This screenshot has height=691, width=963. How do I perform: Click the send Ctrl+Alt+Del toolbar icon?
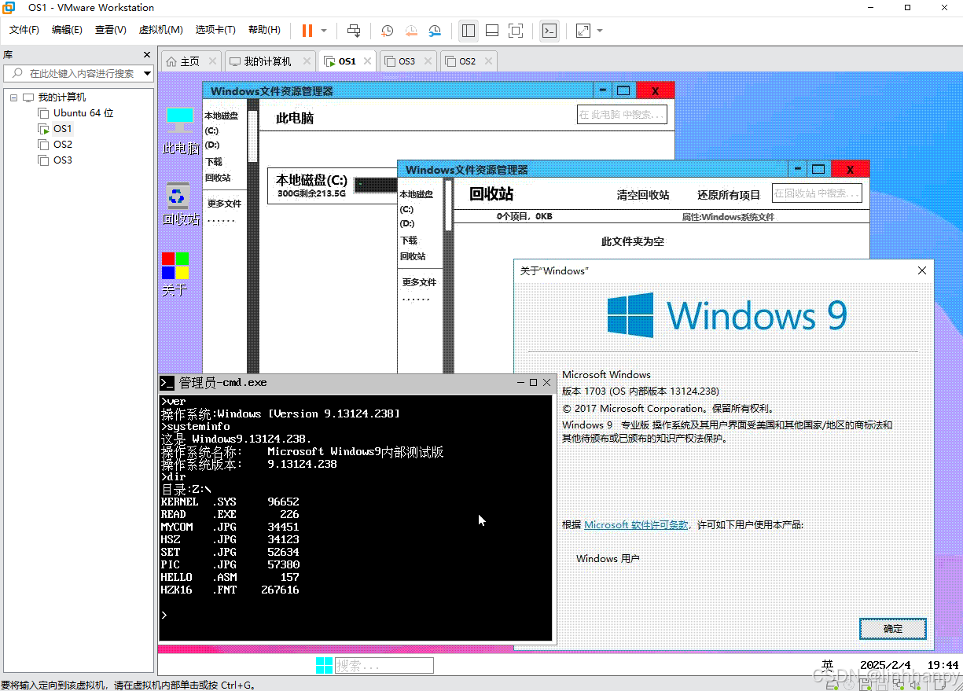click(354, 31)
